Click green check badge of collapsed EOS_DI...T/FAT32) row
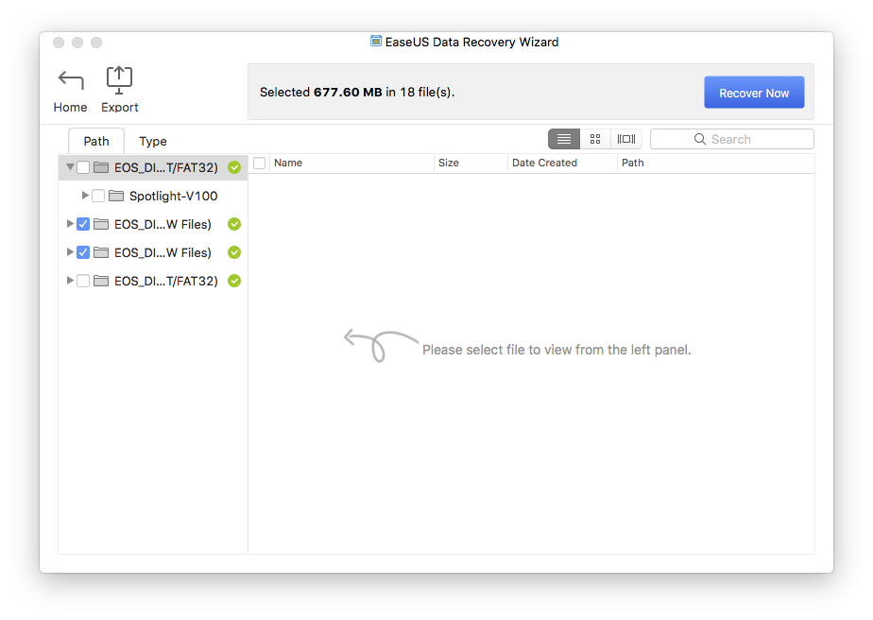This screenshot has height=620, width=873. (x=234, y=281)
